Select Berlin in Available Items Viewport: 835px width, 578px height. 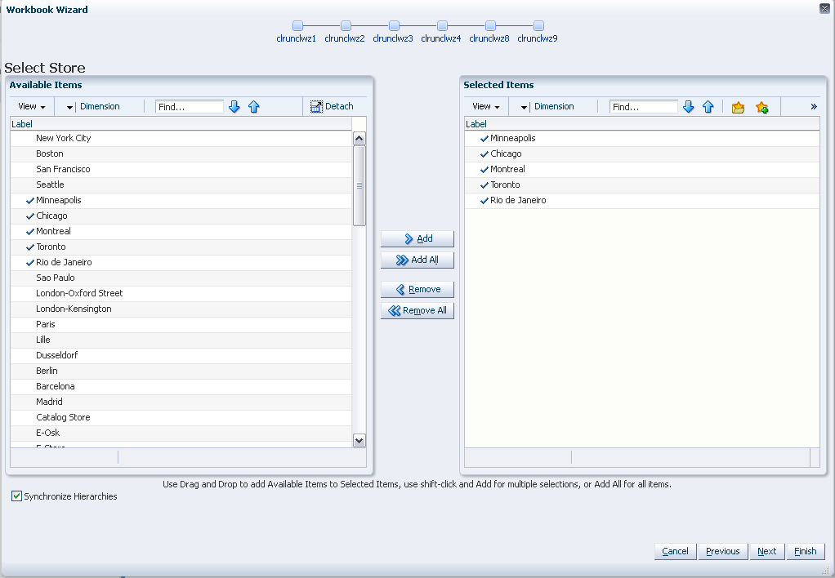click(x=181, y=371)
